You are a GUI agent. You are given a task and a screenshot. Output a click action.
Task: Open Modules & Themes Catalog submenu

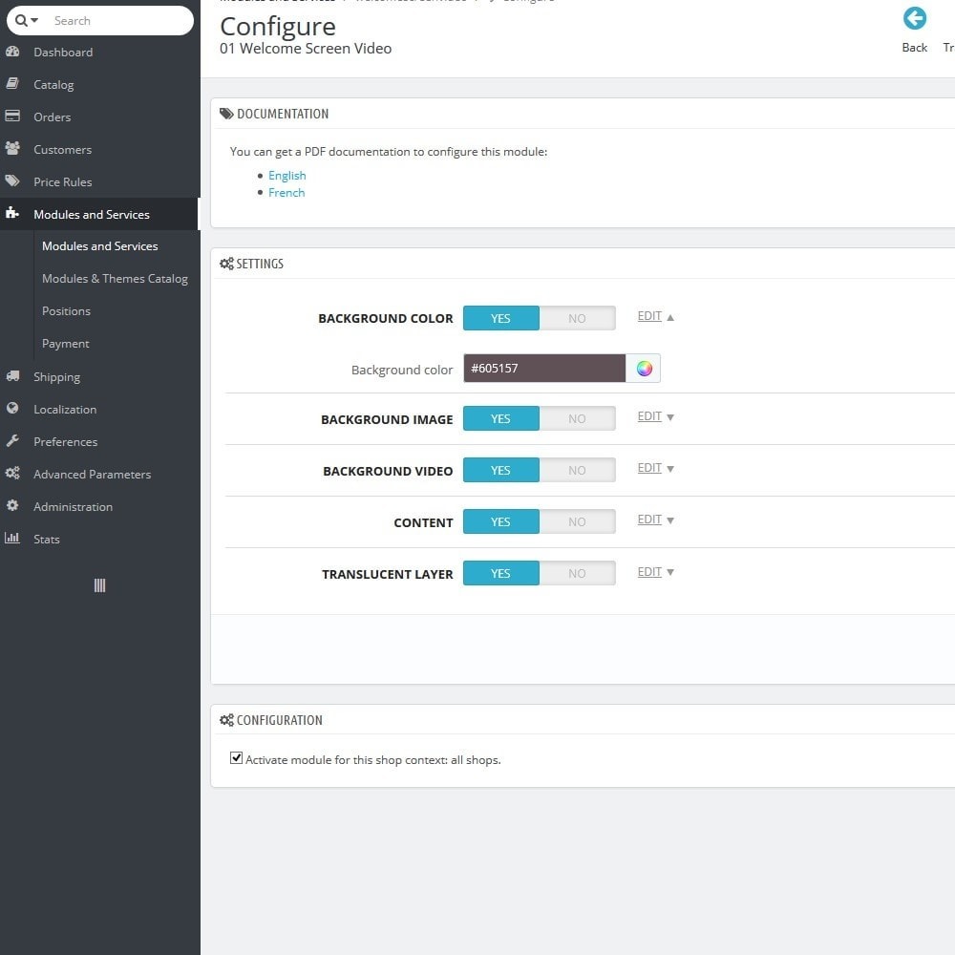pos(115,278)
